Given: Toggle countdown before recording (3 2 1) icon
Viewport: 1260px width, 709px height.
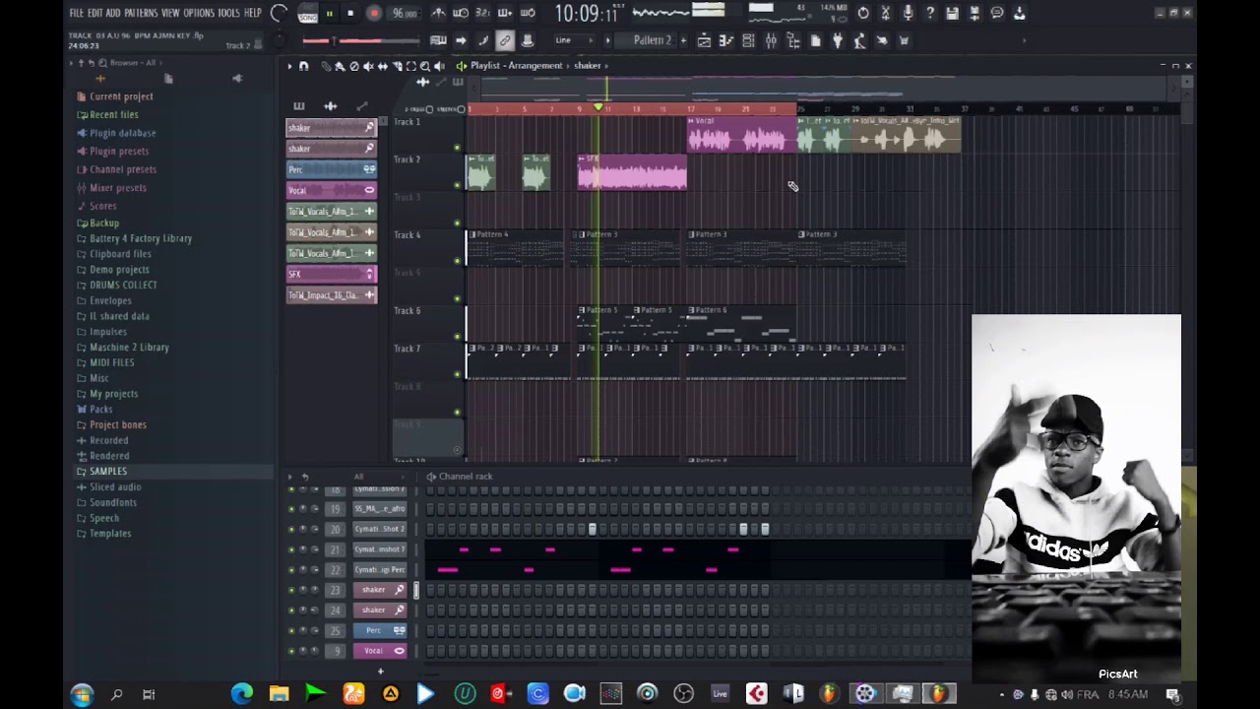Looking at the screenshot, I should pos(482,13).
